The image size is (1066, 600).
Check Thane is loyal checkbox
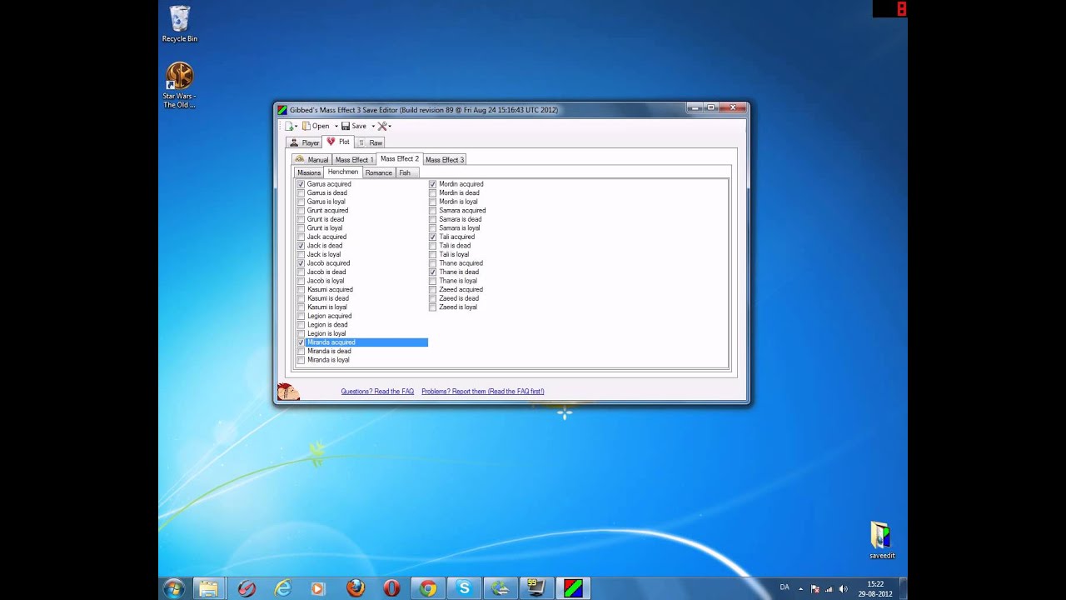pyautogui.click(x=433, y=281)
